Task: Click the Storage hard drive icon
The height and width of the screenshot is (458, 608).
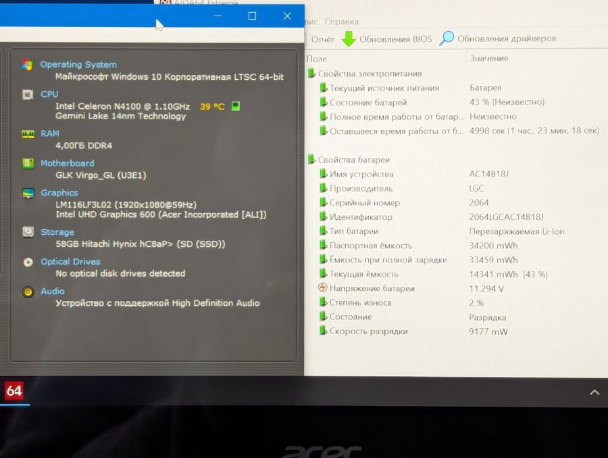Action: point(28,232)
